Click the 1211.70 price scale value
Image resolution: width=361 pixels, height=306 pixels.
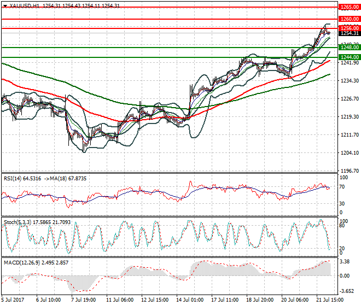[x=350, y=135]
